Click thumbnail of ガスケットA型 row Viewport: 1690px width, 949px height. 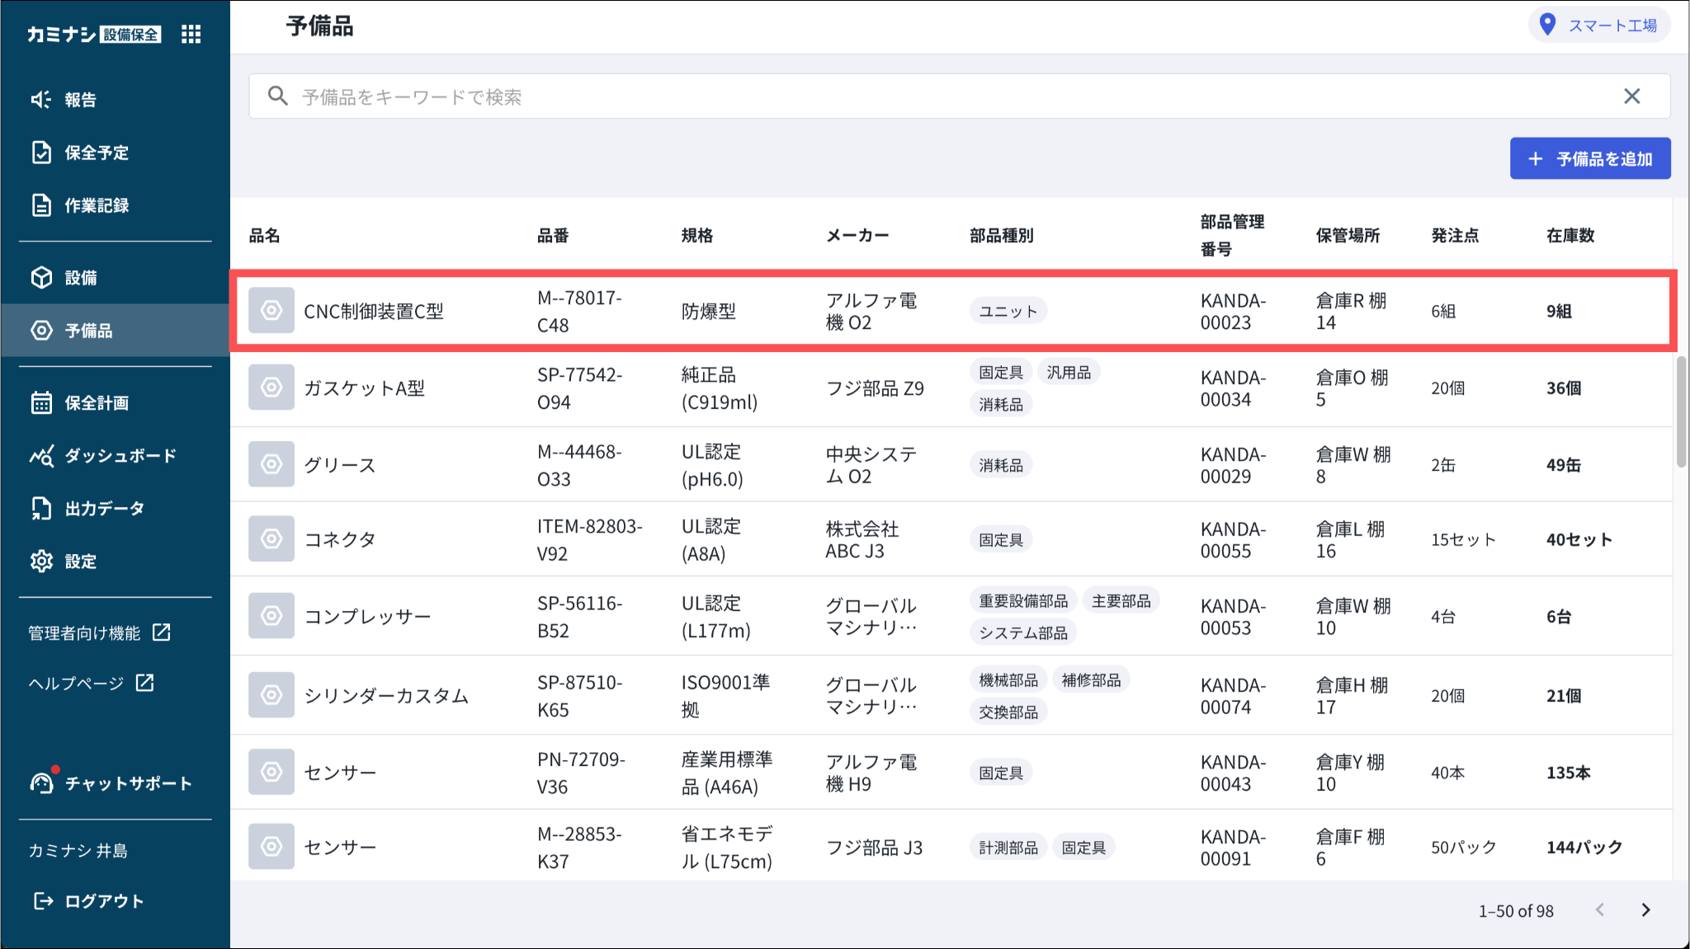(x=271, y=388)
